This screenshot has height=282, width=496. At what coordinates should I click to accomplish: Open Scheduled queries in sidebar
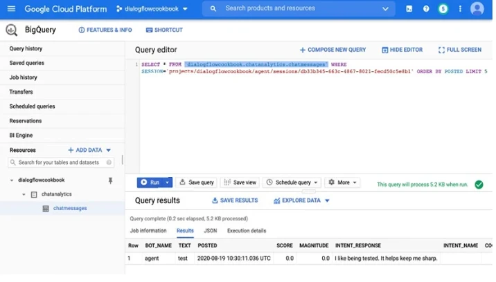(33, 106)
